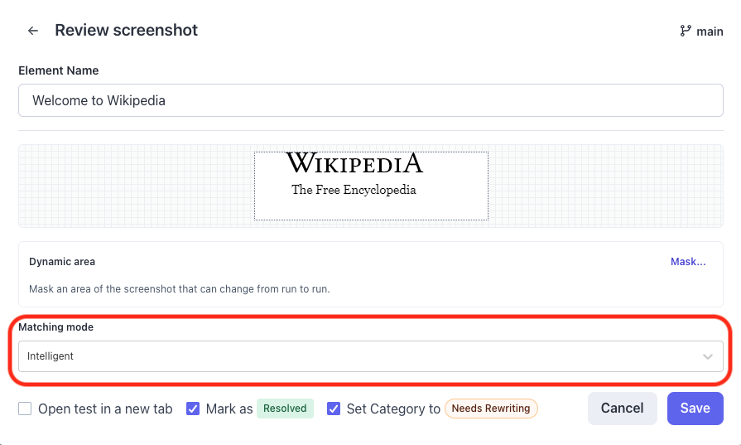
Task: Enable Open test in a new tab
Action: click(25, 409)
